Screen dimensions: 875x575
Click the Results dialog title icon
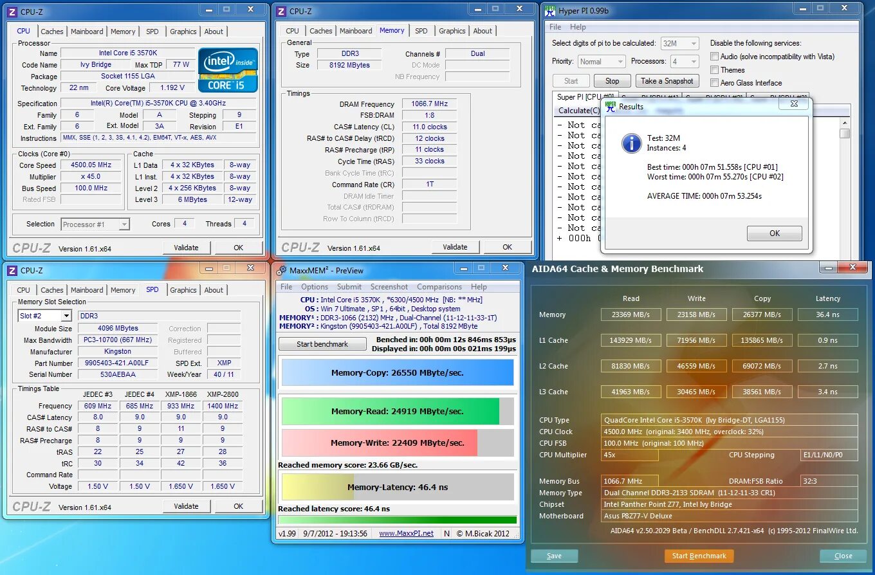coord(611,107)
